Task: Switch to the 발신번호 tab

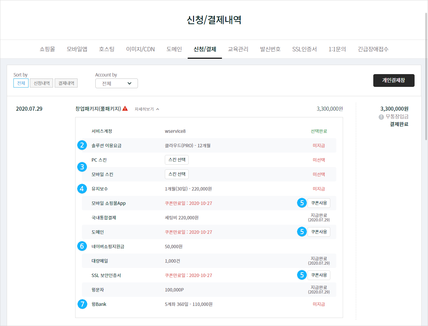Action: coord(270,49)
